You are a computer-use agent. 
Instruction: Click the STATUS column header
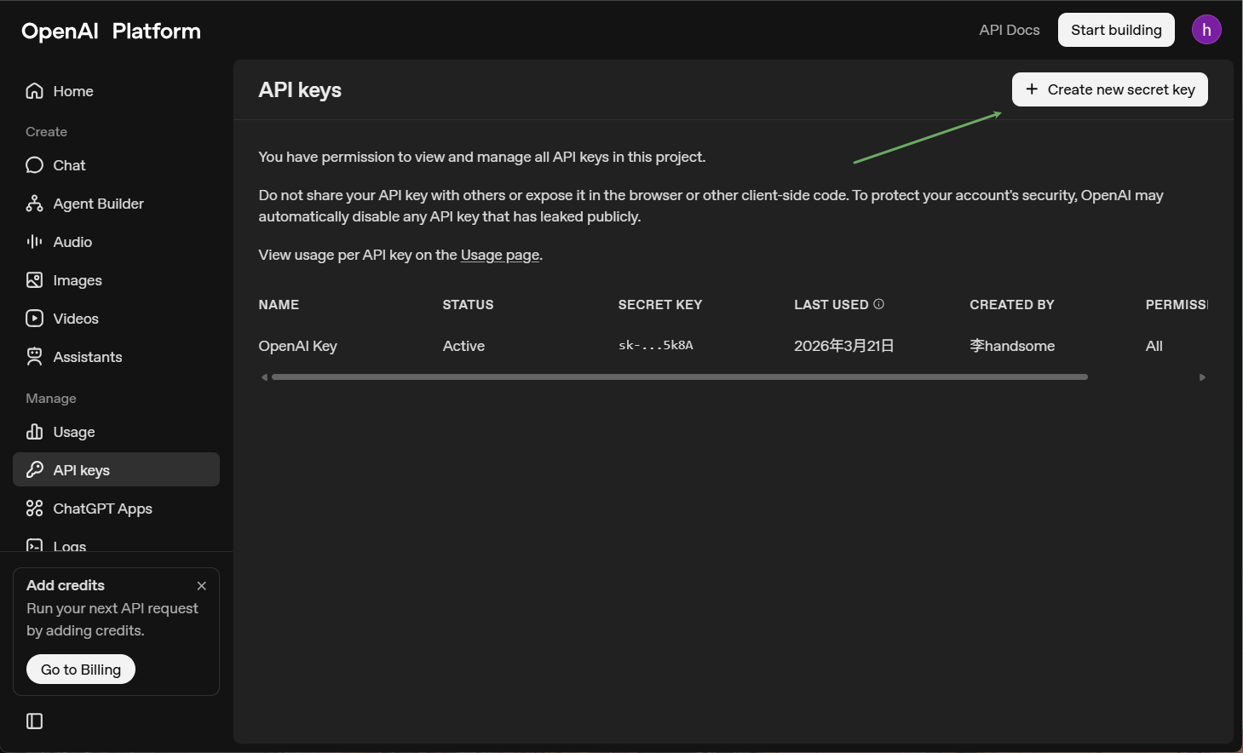pyautogui.click(x=468, y=305)
